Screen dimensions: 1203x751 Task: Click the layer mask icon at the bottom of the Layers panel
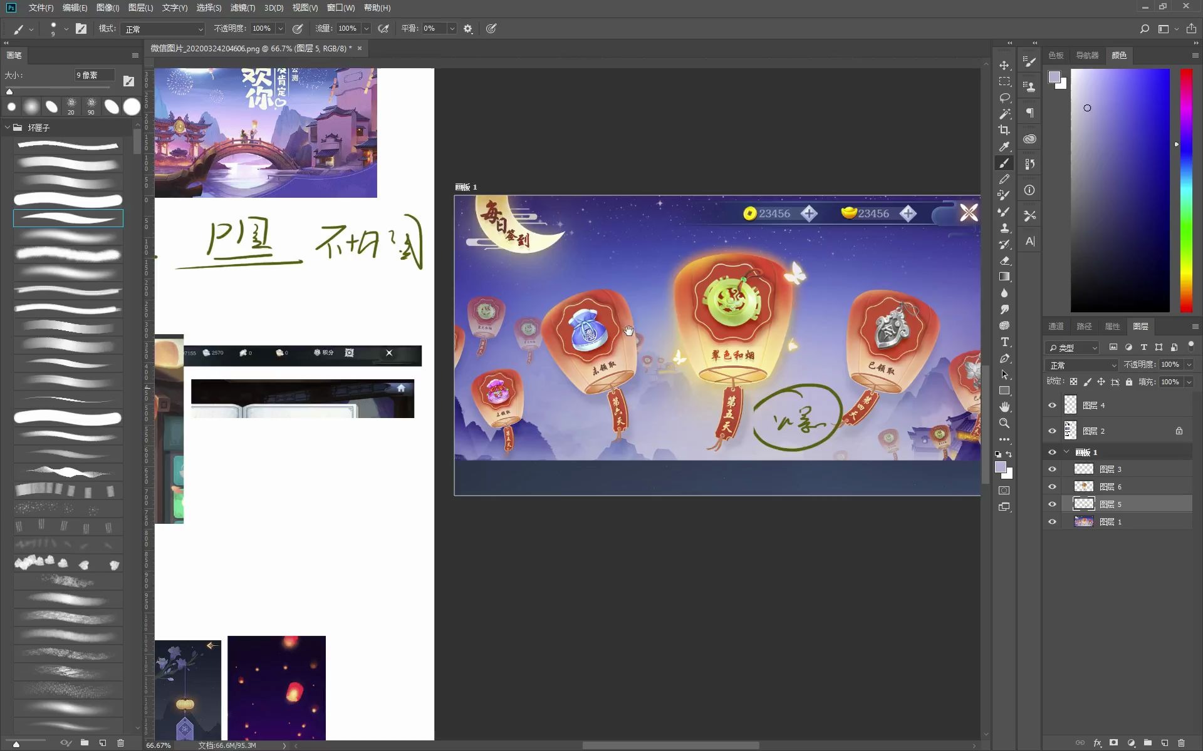pos(1113,743)
